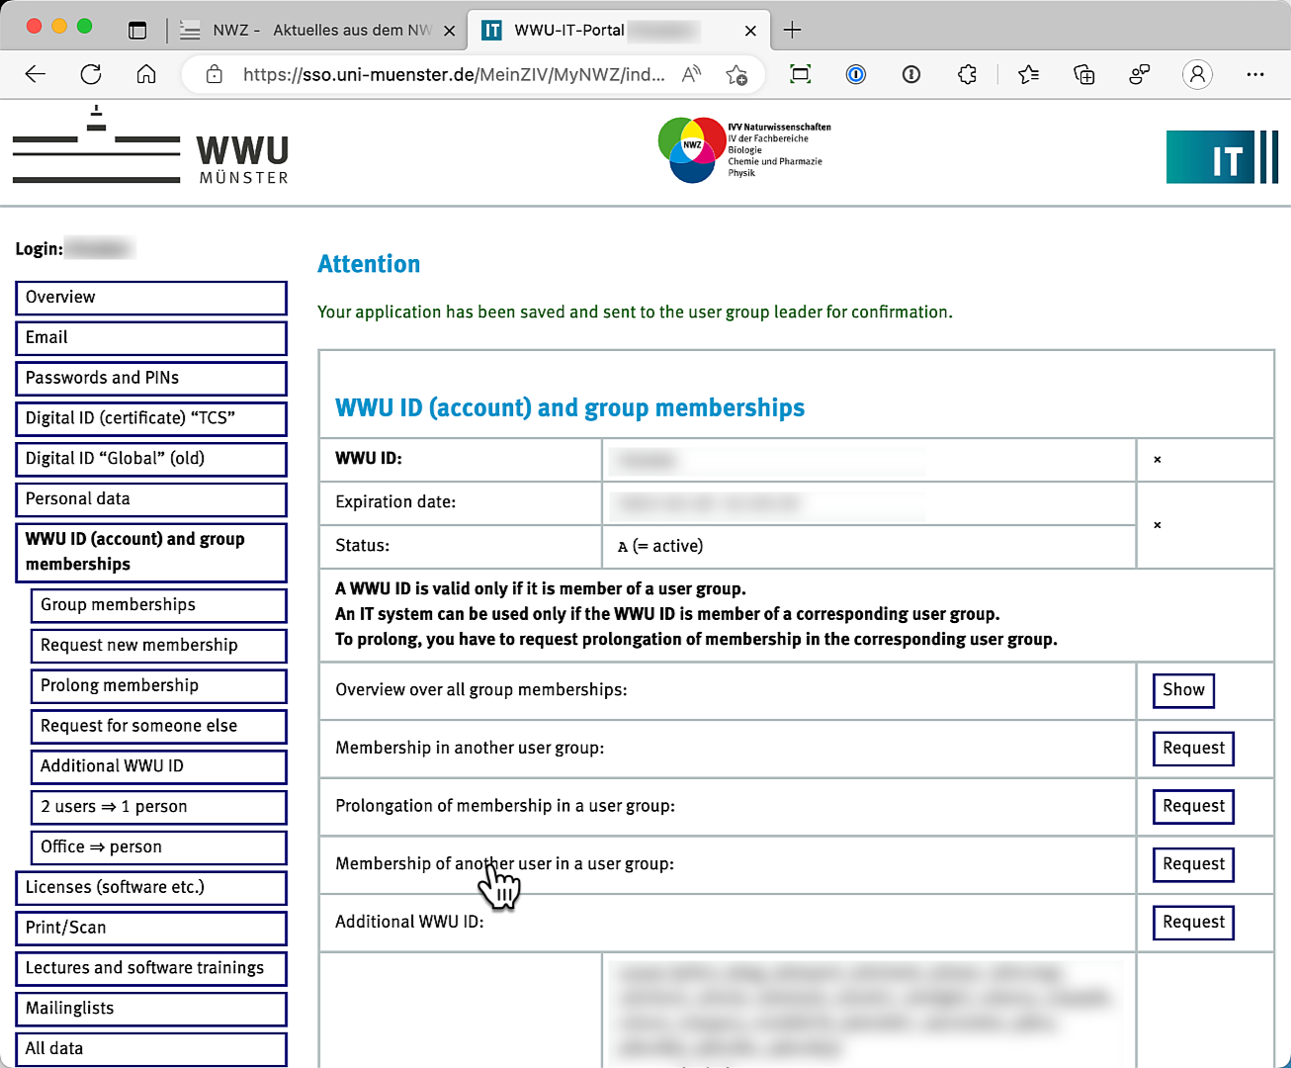Screen dimensions: 1291x1068
Task: Open the tab actions menu icon
Action: 137,30
